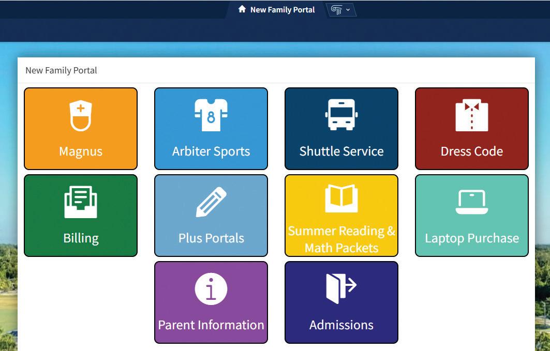The height and width of the screenshot is (351, 550).
Task: Click the Parent Information info circle icon
Action: [x=211, y=288]
